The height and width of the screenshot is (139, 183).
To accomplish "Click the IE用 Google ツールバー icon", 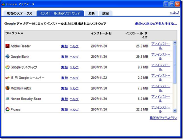I will (x=8, y=78).
